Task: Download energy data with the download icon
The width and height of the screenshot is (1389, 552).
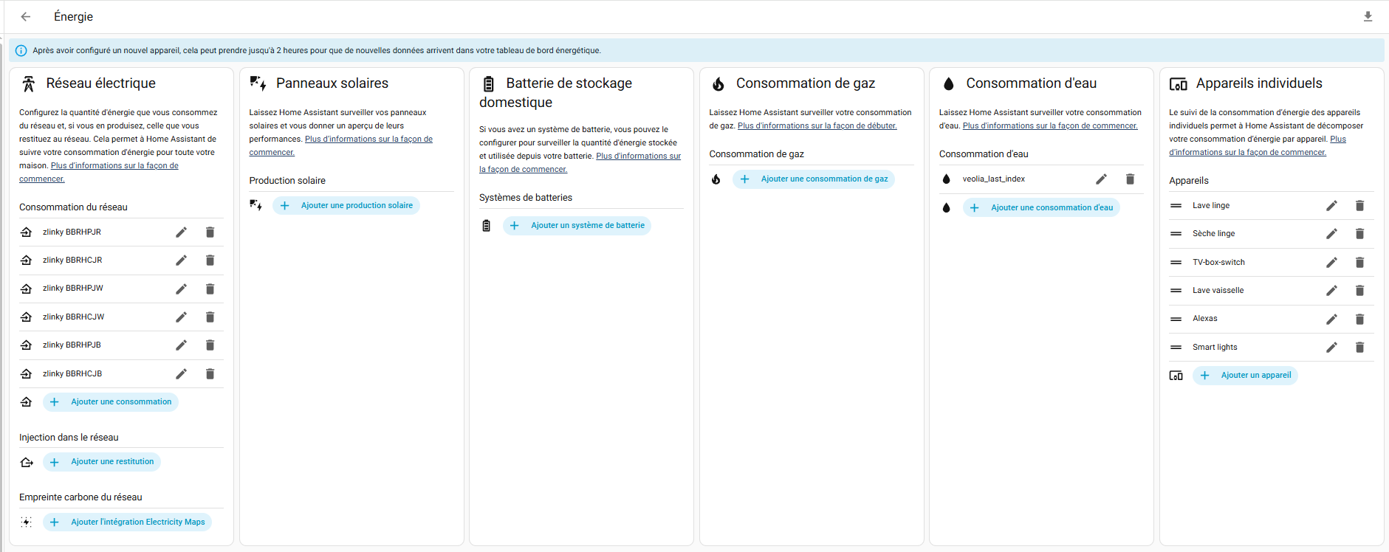Action: pyautogui.click(x=1368, y=16)
